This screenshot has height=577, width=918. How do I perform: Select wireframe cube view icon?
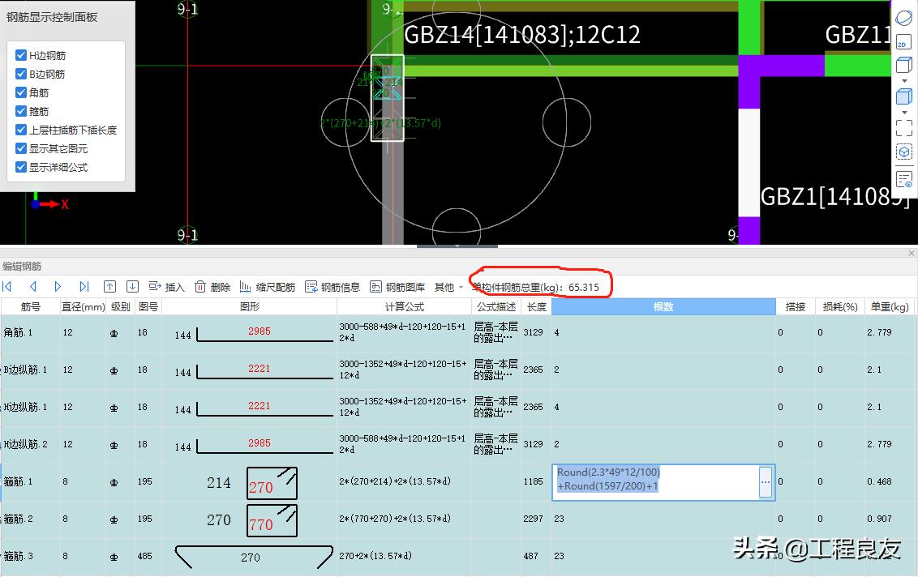[x=904, y=65]
